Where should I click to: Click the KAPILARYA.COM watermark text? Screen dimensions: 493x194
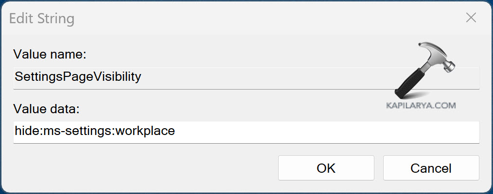pyautogui.click(x=419, y=105)
